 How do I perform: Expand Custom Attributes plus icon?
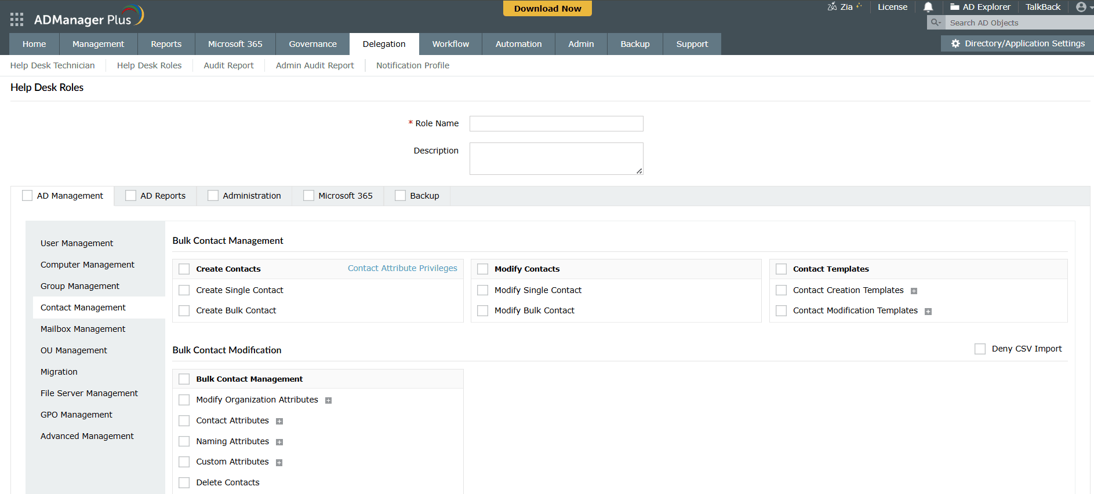coord(279,463)
